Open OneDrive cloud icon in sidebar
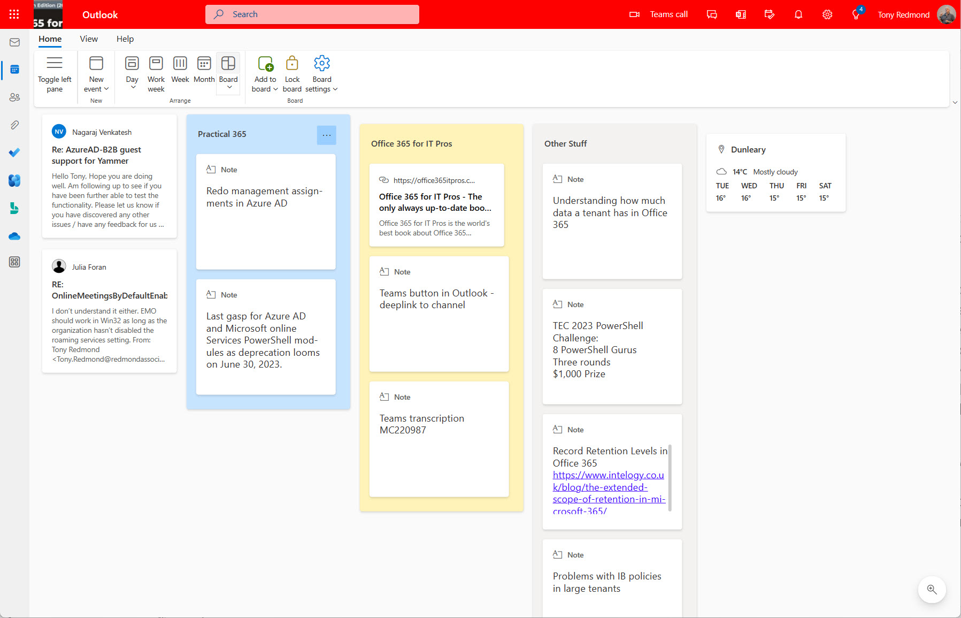 pyautogui.click(x=14, y=236)
